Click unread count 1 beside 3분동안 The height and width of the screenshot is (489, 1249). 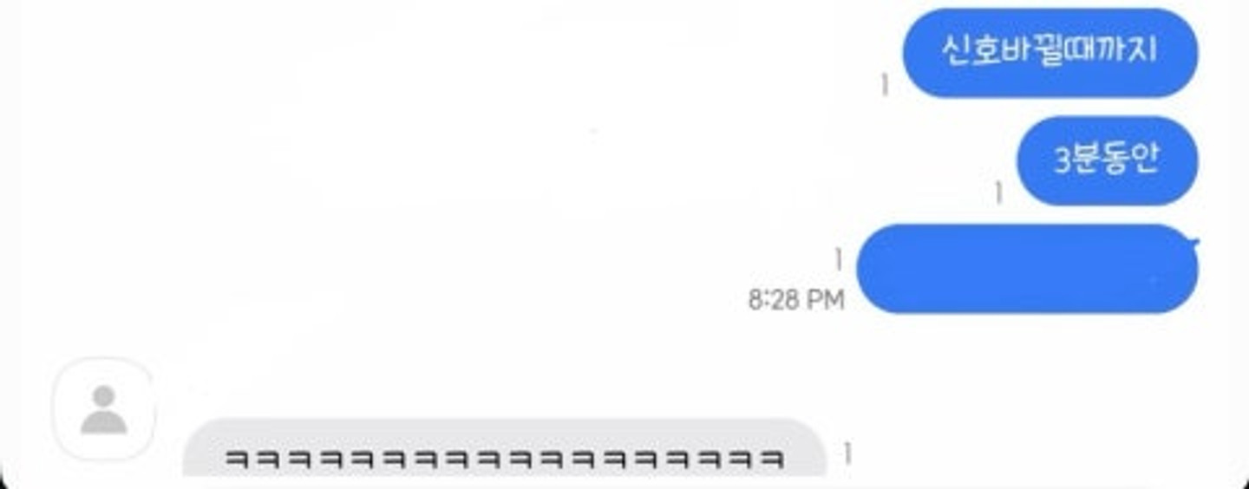(x=998, y=192)
